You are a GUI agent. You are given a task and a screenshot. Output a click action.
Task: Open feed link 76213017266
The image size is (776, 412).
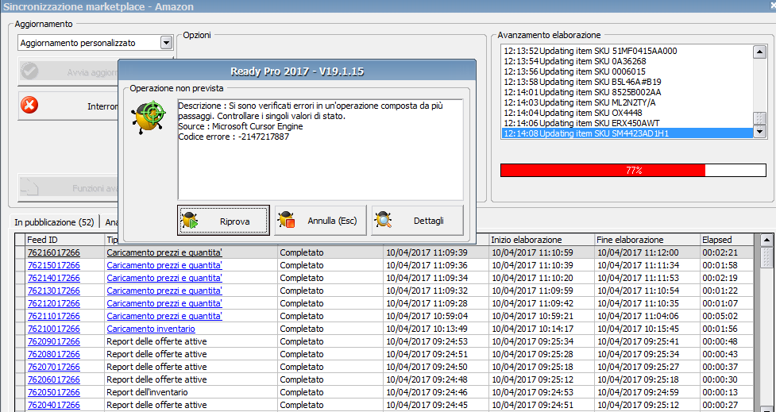click(x=53, y=291)
